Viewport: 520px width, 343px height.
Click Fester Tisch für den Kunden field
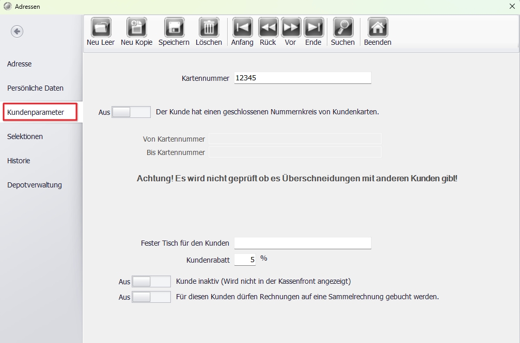303,243
